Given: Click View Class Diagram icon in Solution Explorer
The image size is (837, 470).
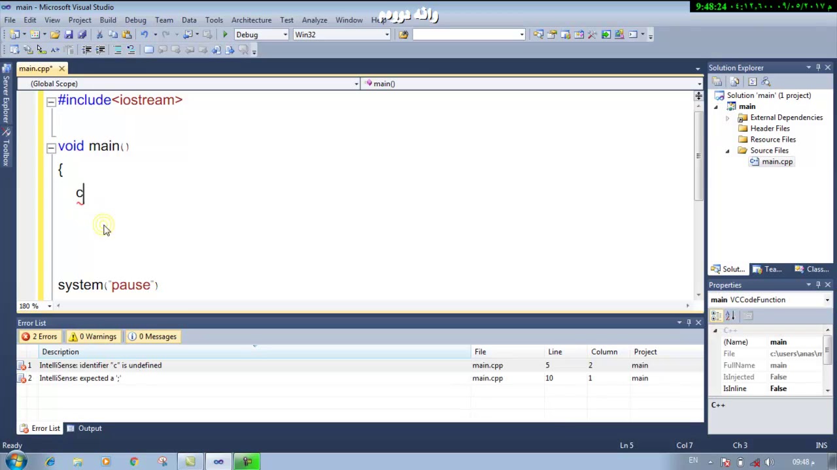Looking at the screenshot, I should (766, 82).
